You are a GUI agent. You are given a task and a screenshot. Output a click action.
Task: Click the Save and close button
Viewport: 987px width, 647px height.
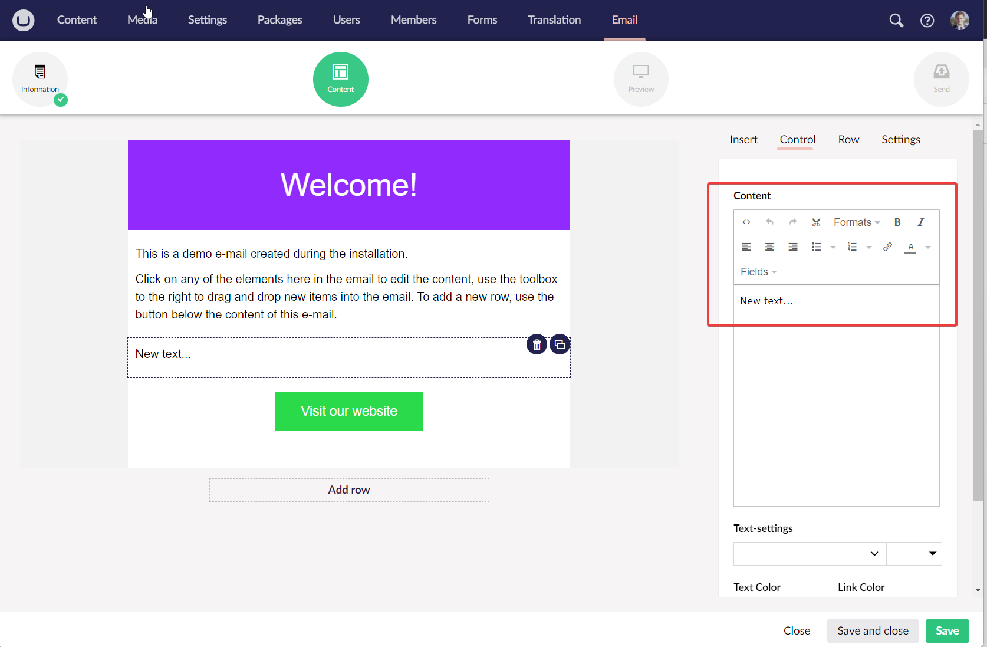[873, 631]
